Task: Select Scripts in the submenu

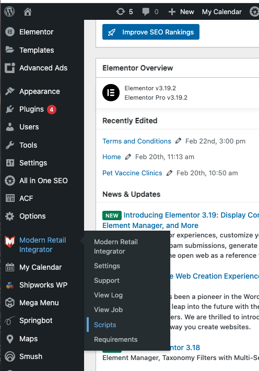Action: [x=105, y=325]
